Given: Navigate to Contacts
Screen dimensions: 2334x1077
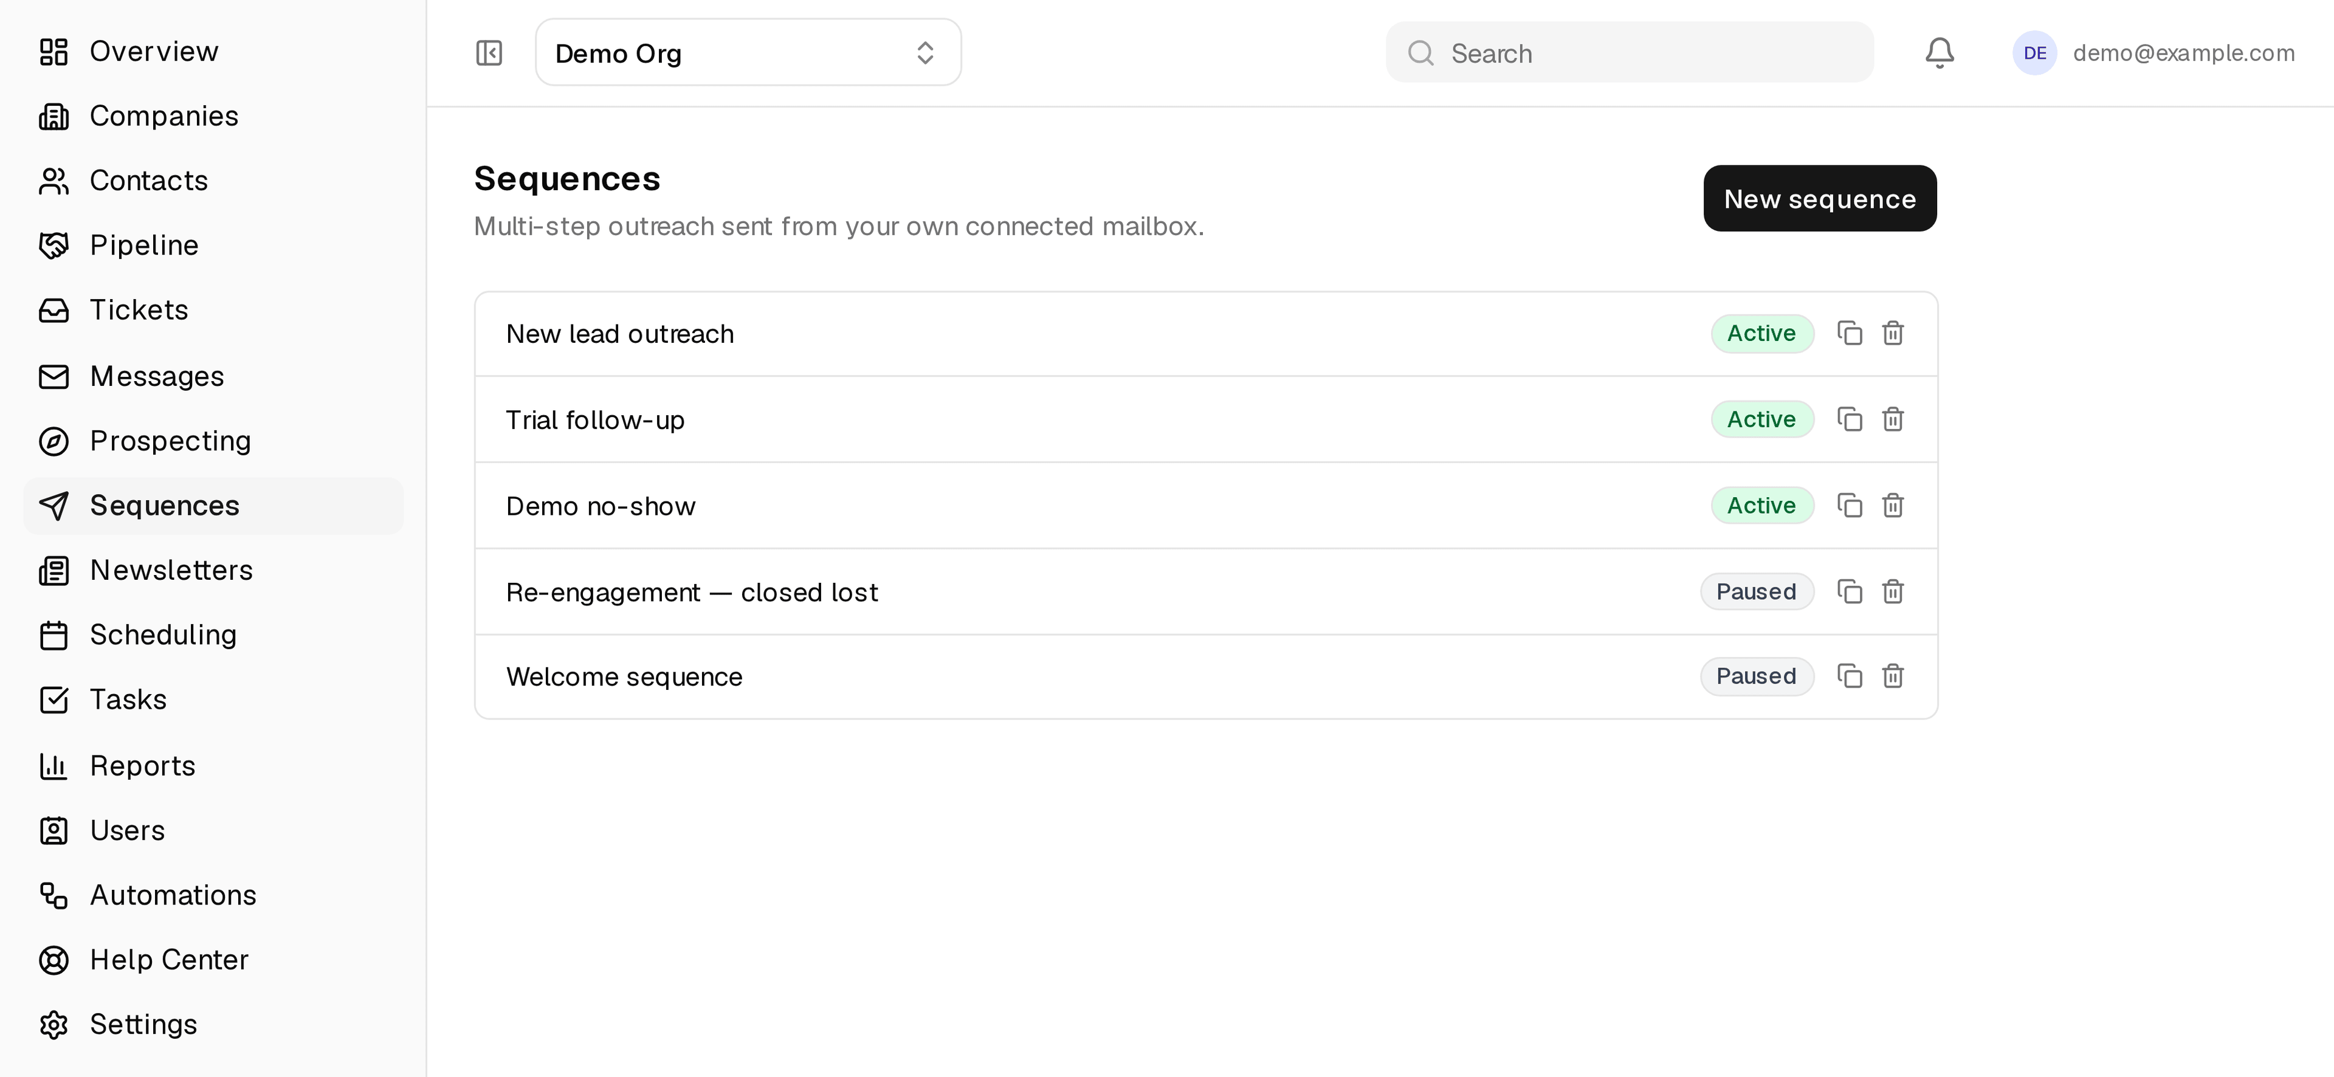Looking at the screenshot, I should [x=214, y=181].
